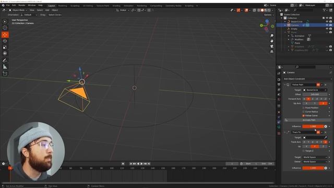The image size is (334, 188).
Task: Open the Track To Target space dropdown
Action: 315,157
